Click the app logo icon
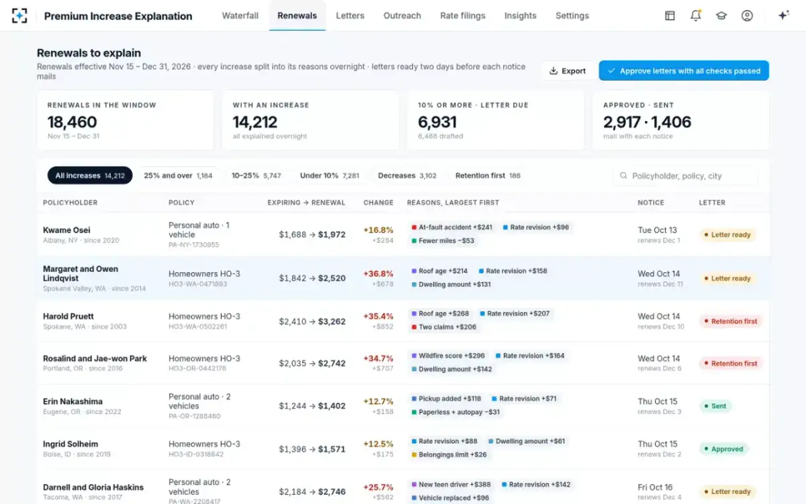 click(19, 15)
